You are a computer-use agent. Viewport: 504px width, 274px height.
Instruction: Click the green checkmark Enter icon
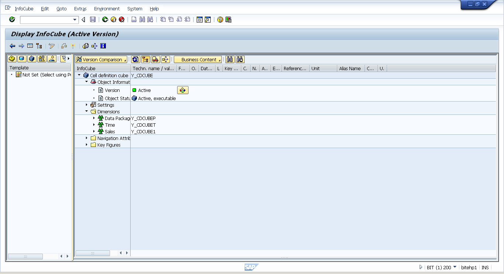tap(12, 20)
